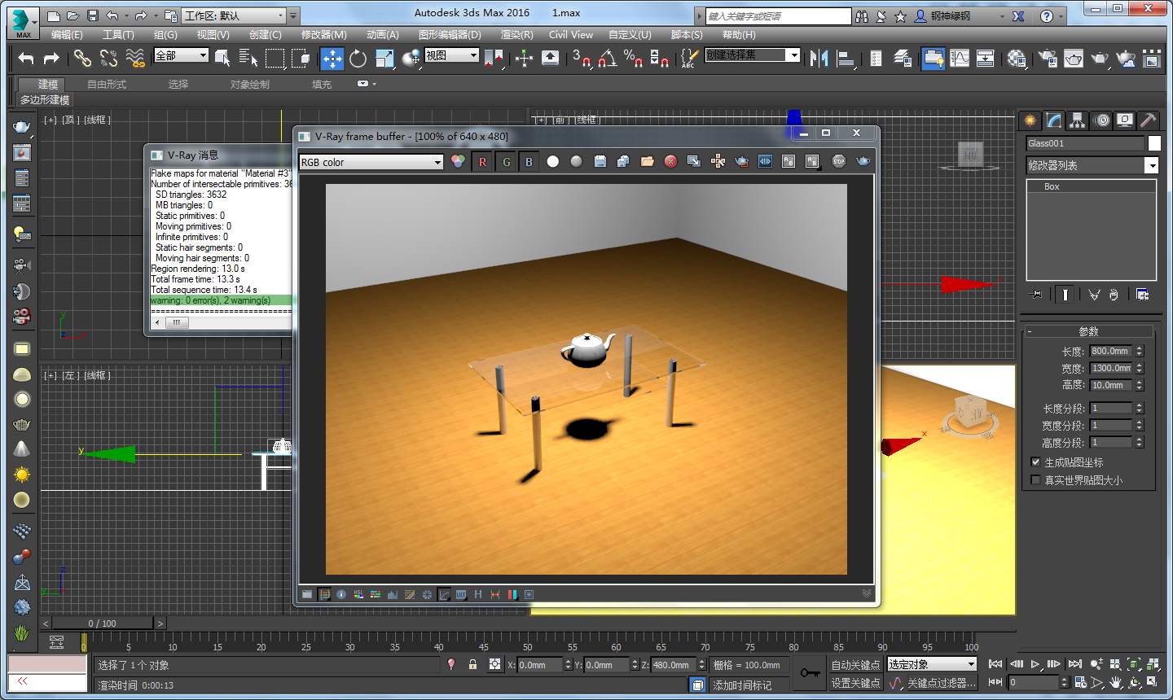Viewport: 1173px width, 700px height.
Task: Click Undo arrow in main toolbar
Action: [x=25, y=58]
